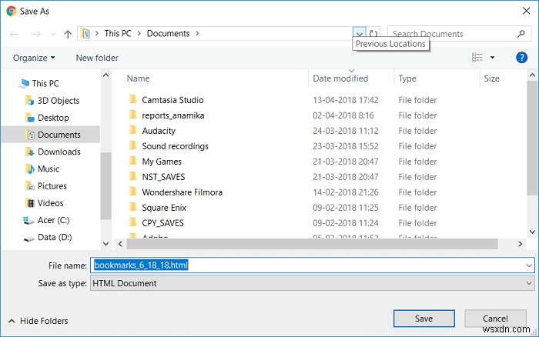
Task: Select the Wondershare Filmora folder
Action: pyautogui.click(x=182, y=192)
